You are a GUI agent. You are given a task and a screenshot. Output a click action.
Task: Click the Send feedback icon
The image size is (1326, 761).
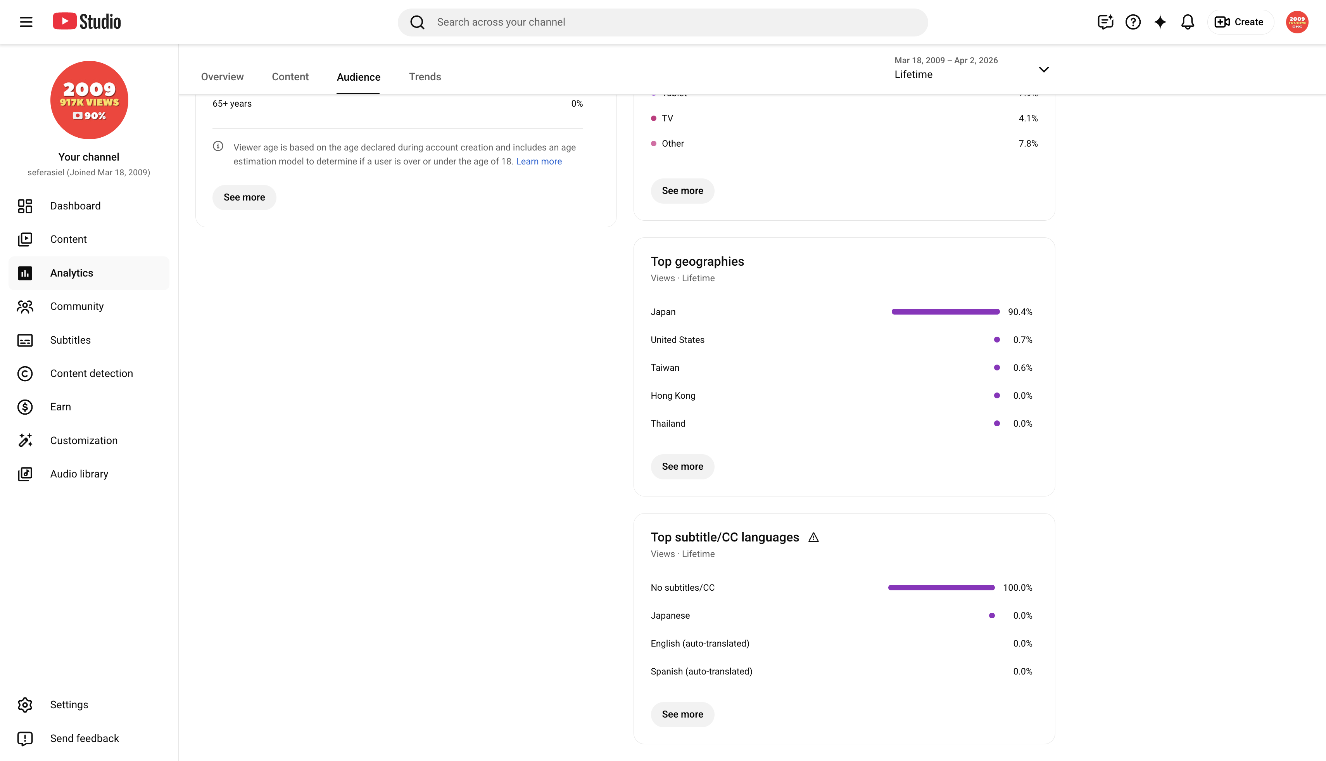point(25,739)
